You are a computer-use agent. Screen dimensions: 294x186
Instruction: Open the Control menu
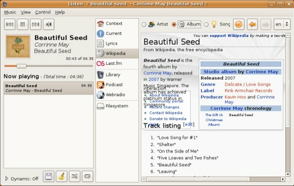43,12
